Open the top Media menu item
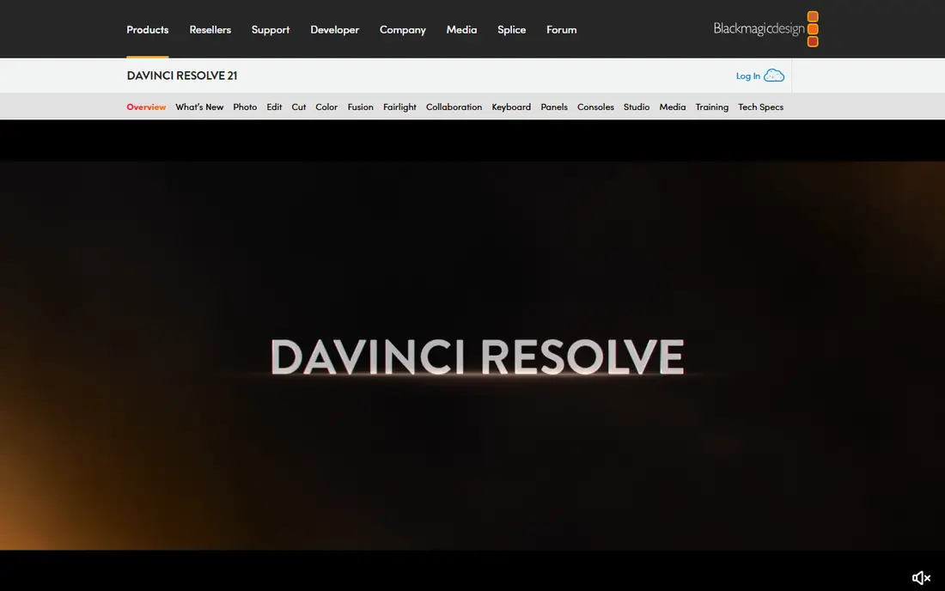 click(461, 29)
